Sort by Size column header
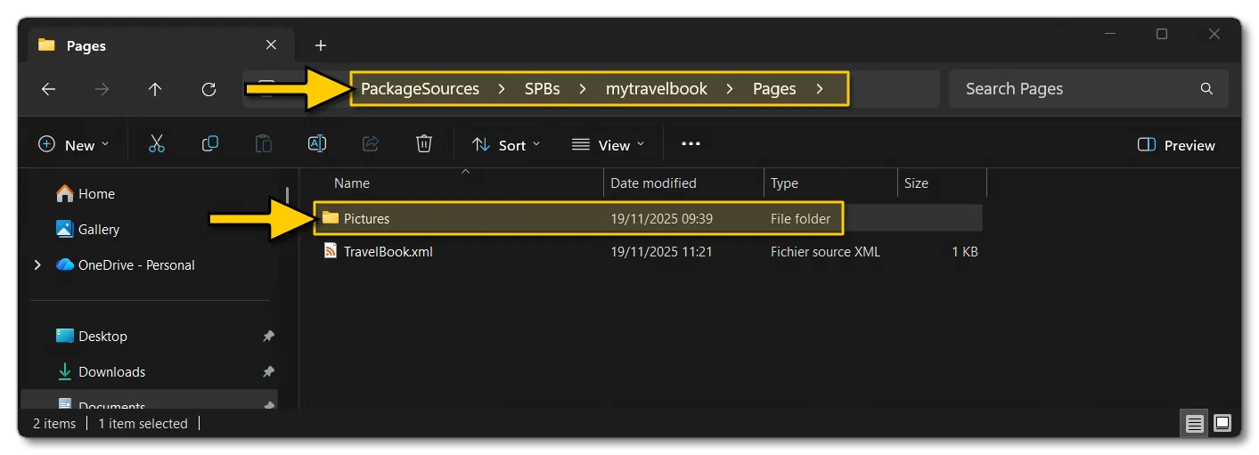Image resolution: width=1259 pixels, height=455 pixels. (x=942, y=183)
